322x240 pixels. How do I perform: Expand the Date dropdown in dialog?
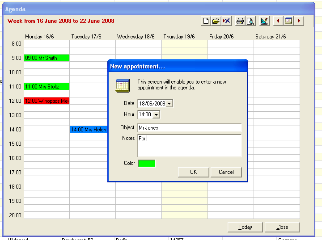[169, 104]
